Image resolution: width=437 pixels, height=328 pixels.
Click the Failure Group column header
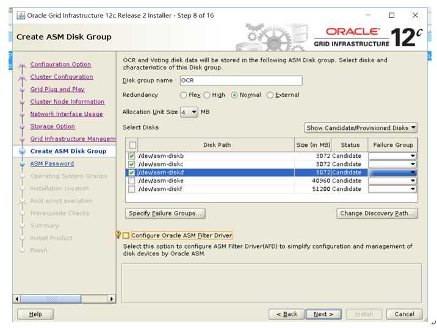(393, 145)
